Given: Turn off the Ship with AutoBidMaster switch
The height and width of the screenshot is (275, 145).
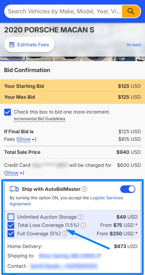Looking at the screenshot, I should 128,189.
